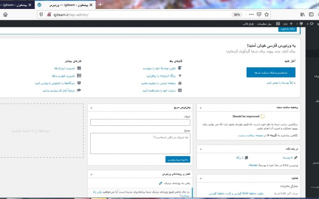
Task: Click the add About page link
Action: pyautogui.click(x=161, y=76)
